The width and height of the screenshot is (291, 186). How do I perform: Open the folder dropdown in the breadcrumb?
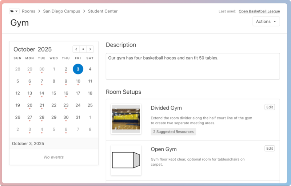pos(14,11)
